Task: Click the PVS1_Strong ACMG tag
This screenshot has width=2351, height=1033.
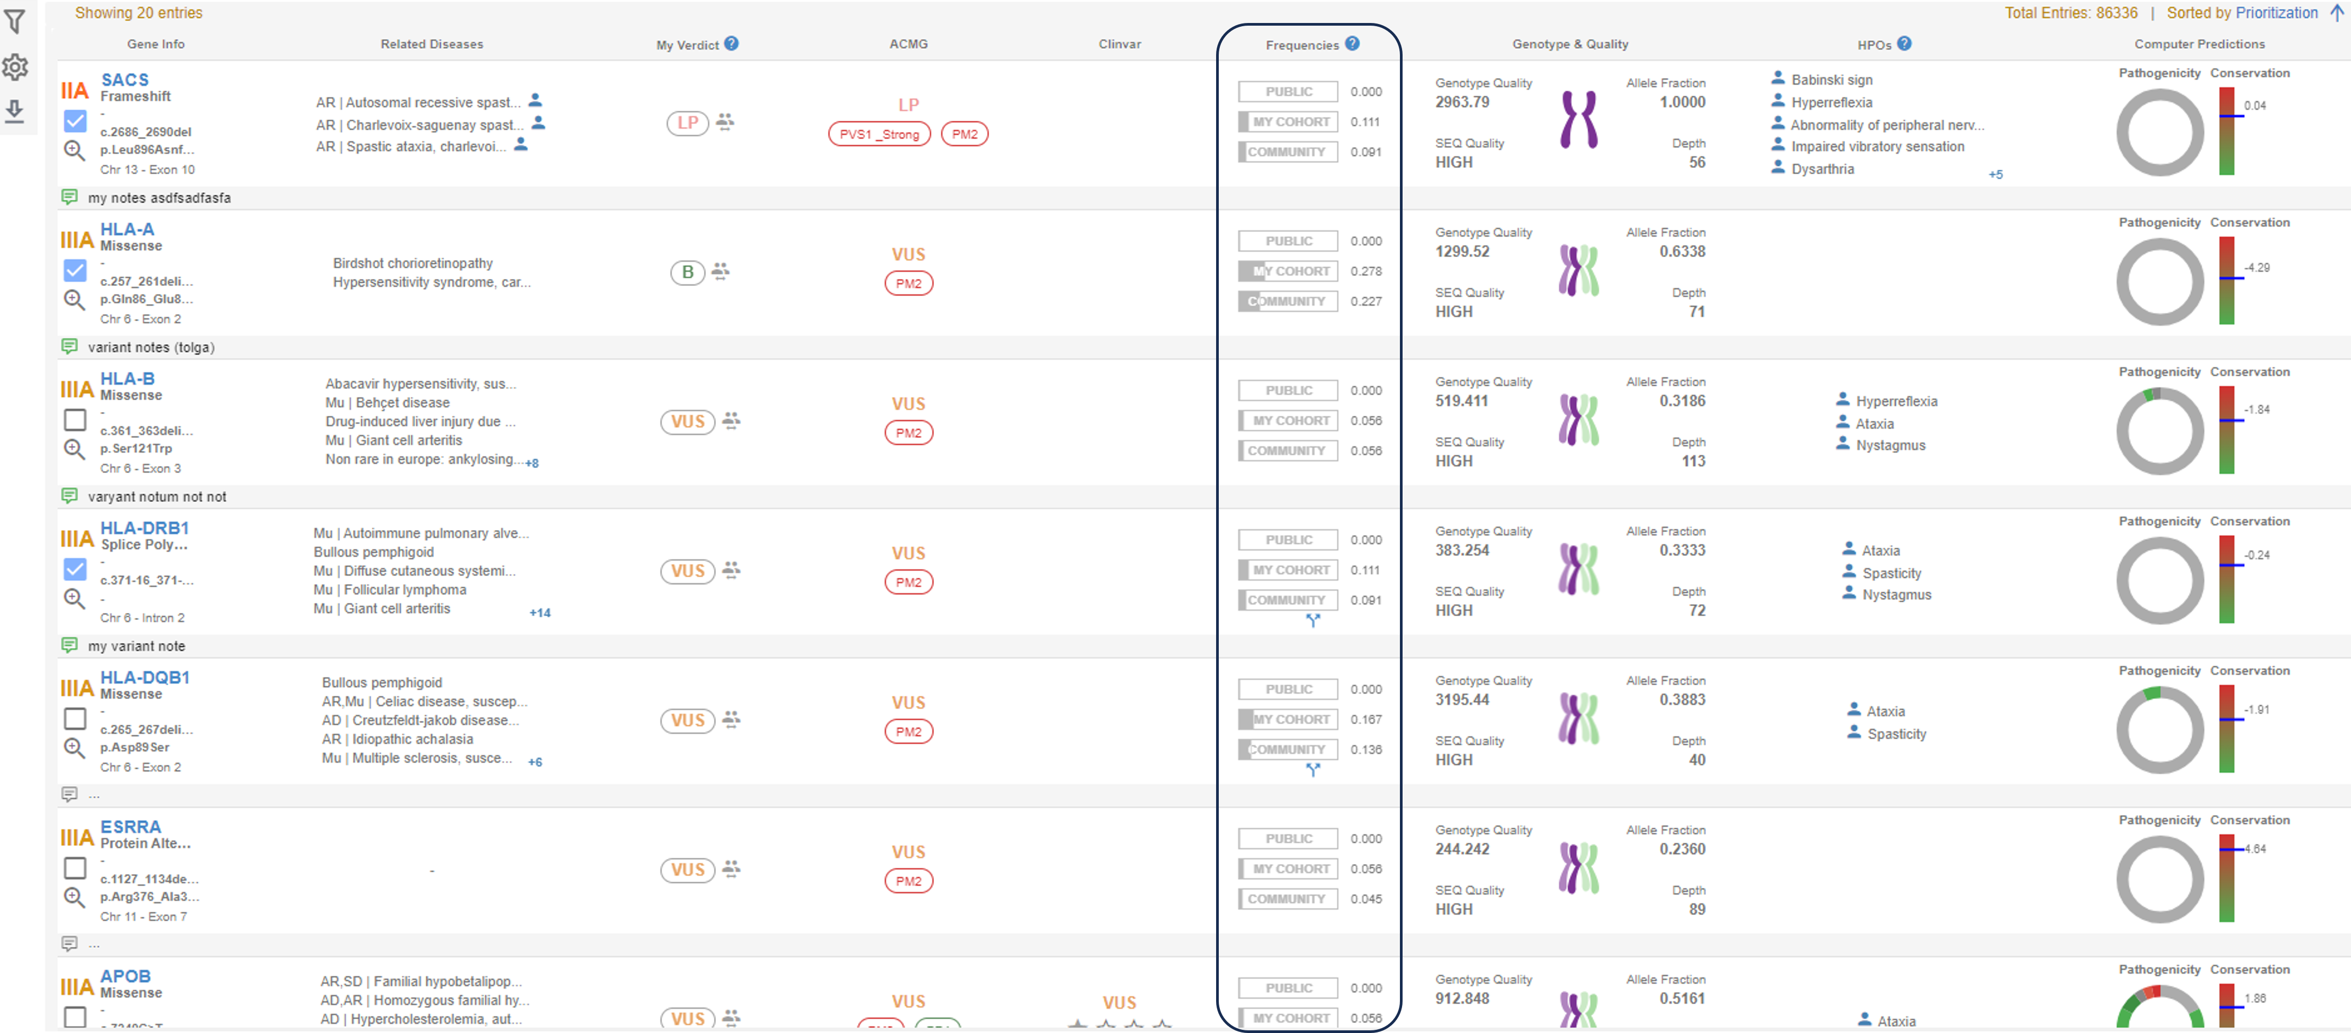Action: coord(880,134)
